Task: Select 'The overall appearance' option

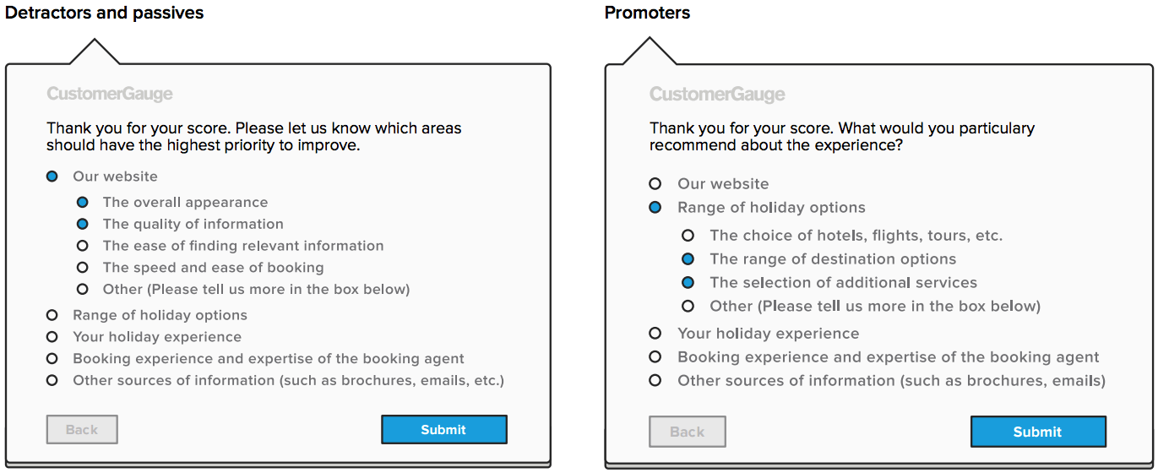Action: point(82,203)
